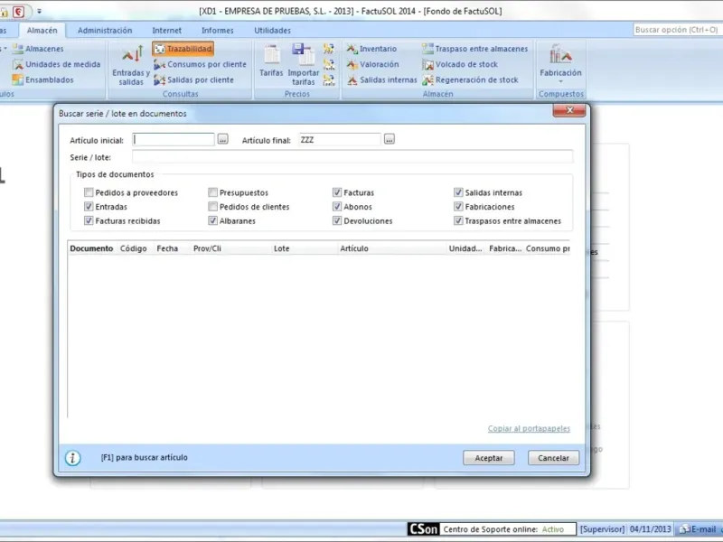723x542 pixels.
Task: Open Inventario
Action: [x=371, y=49]
